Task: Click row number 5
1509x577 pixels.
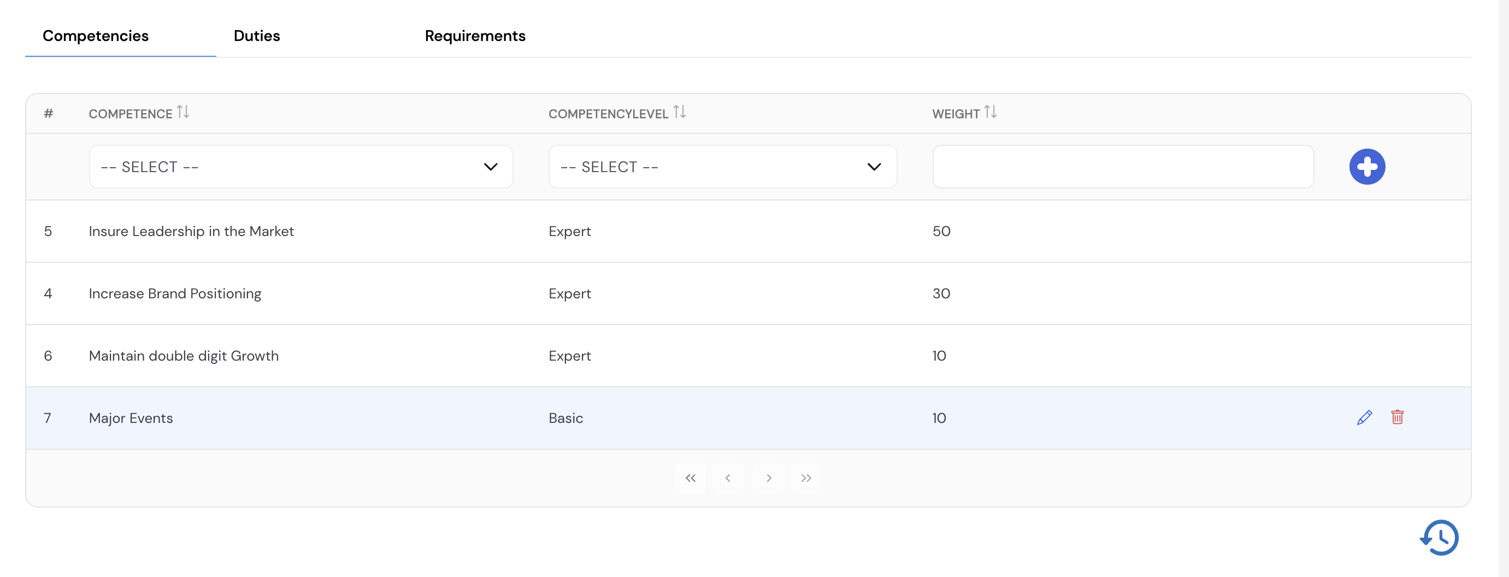Action: (48, 231)
